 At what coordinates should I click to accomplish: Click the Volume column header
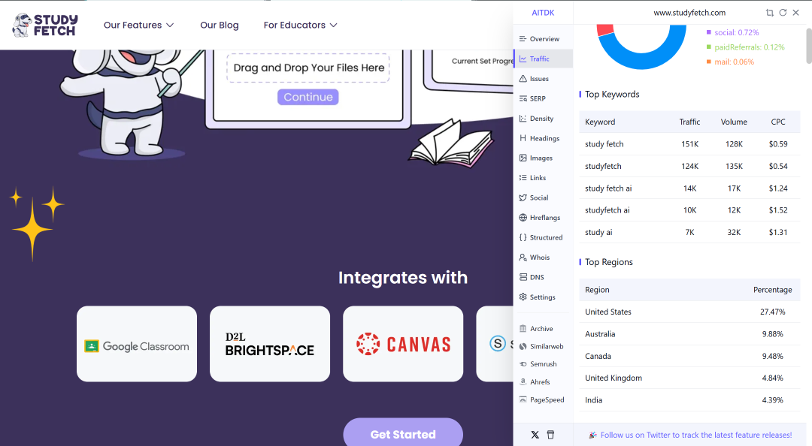click(x=734, y=122)
